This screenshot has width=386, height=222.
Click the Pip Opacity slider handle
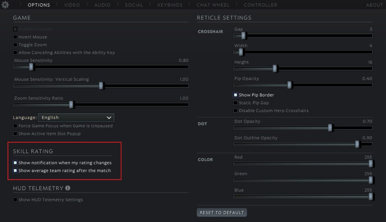click(289, 85)
